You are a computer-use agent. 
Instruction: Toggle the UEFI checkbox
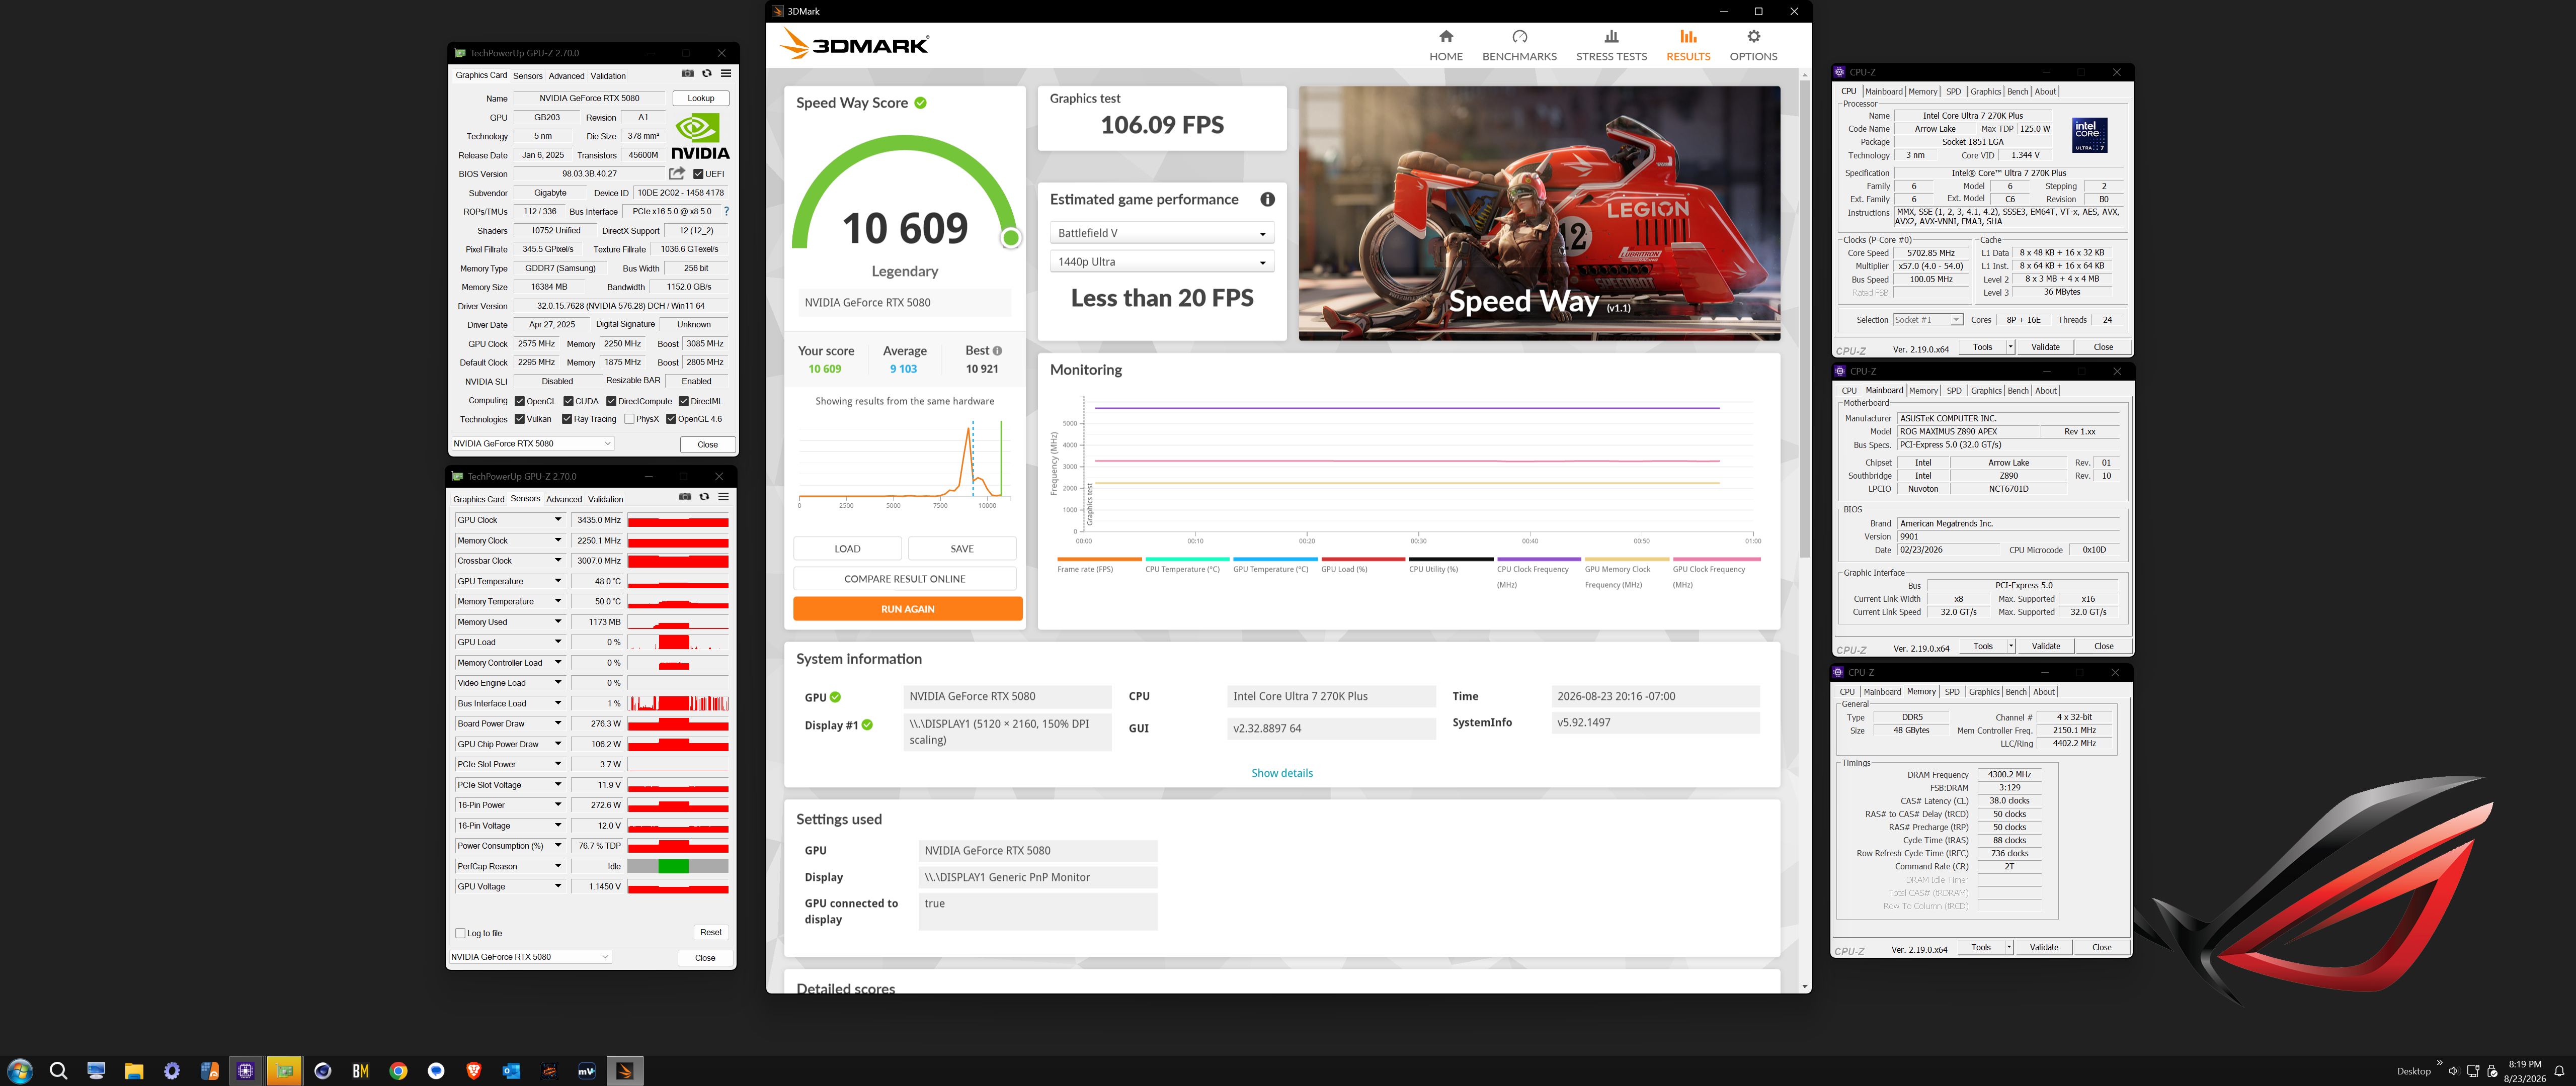698,174
